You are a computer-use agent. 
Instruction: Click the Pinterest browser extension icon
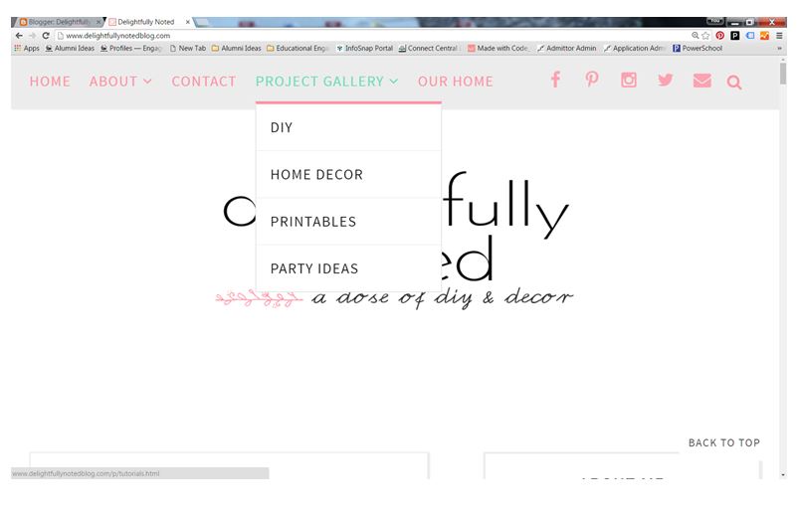(719, 36)
